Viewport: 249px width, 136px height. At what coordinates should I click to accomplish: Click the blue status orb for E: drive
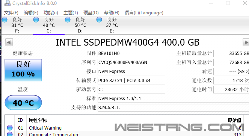click(x=99, y=20)
